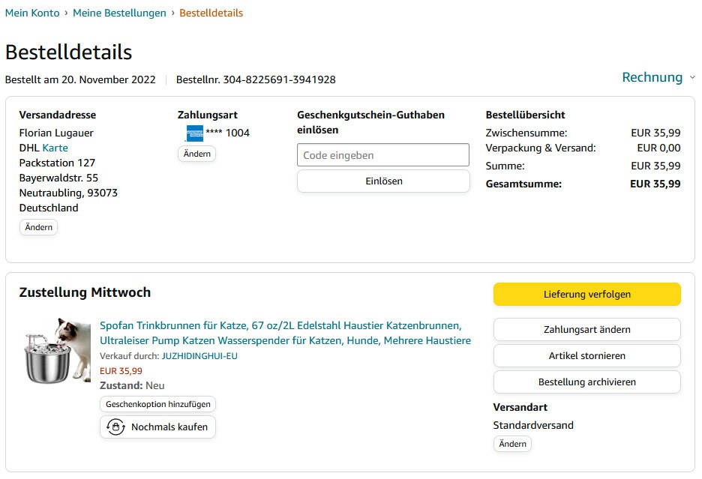This screenshot has width=702, height=479.
Task: Open the Mein Konto breadcrumb link
Action: point(32,13)
